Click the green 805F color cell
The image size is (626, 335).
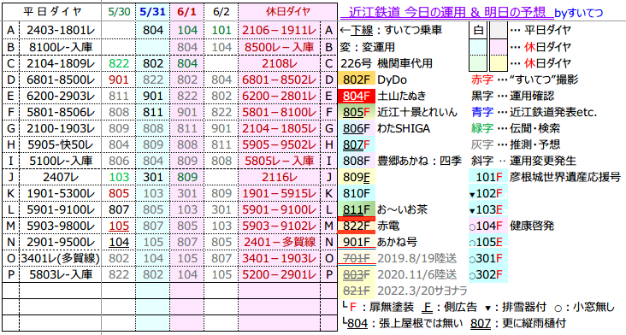click(357, 113)
